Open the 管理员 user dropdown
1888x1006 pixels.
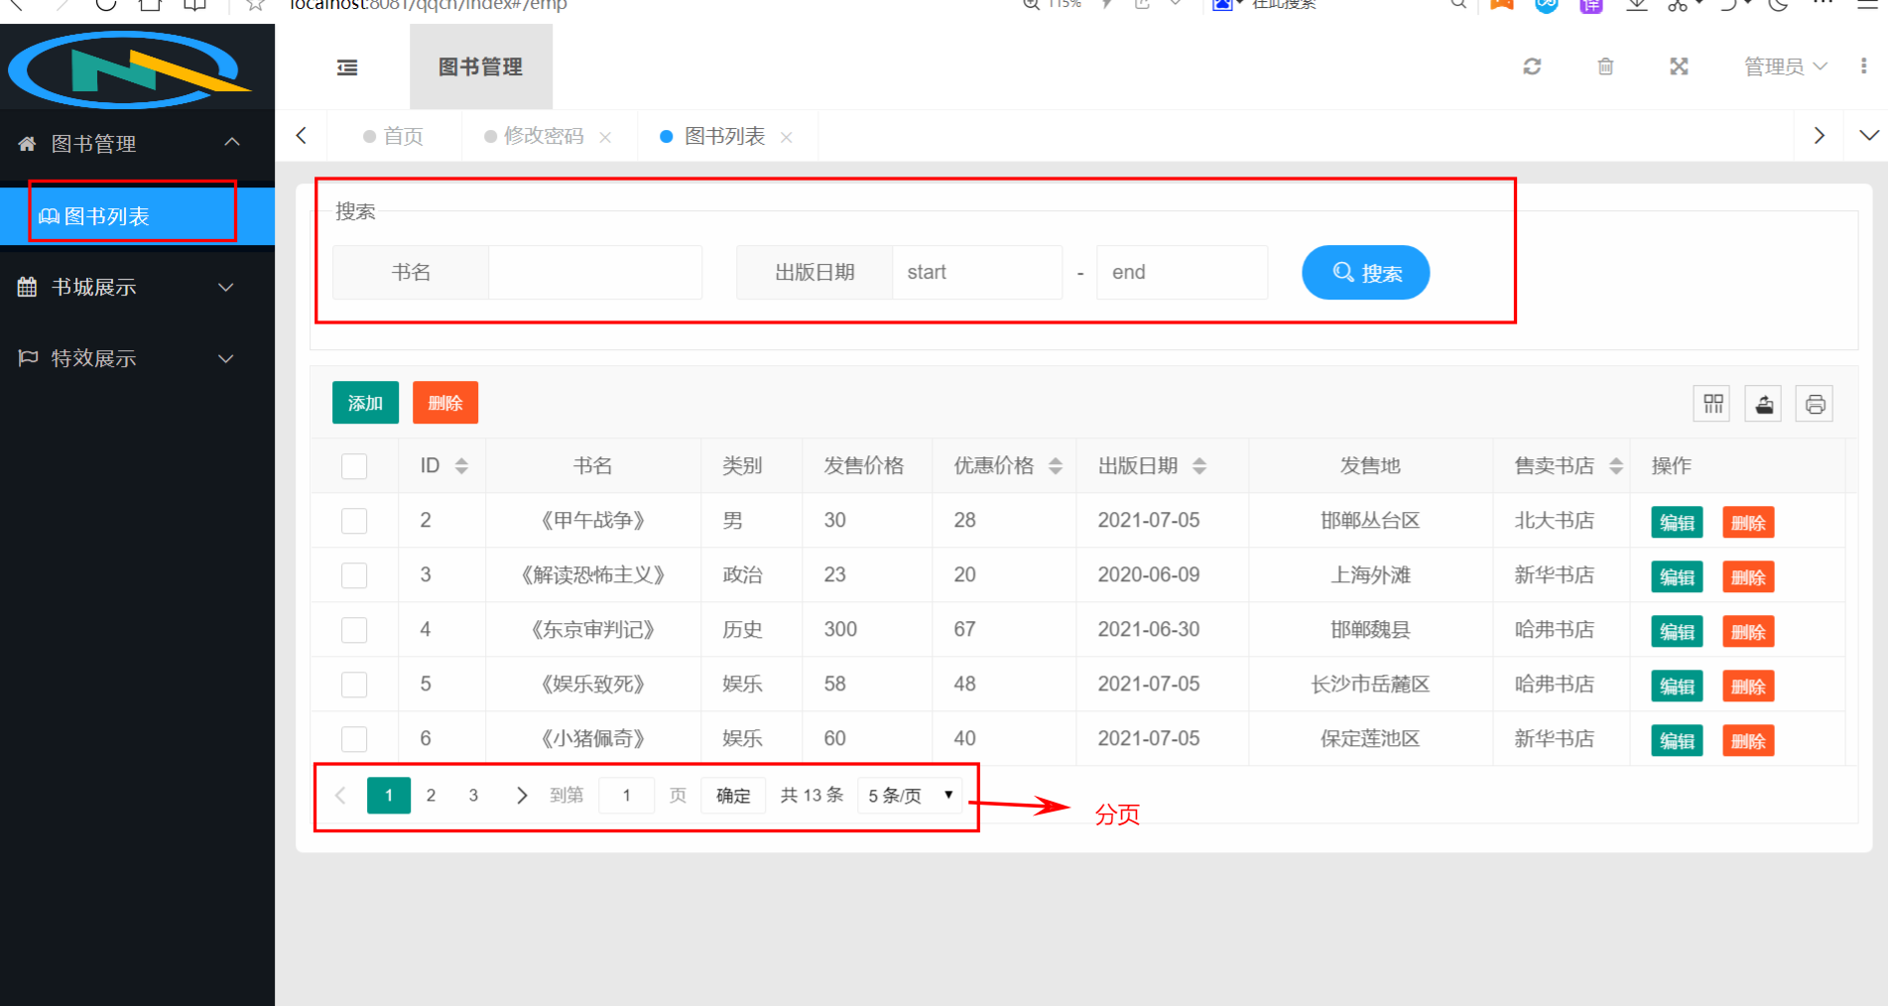pyautogui.click(x=1785, y=66)
